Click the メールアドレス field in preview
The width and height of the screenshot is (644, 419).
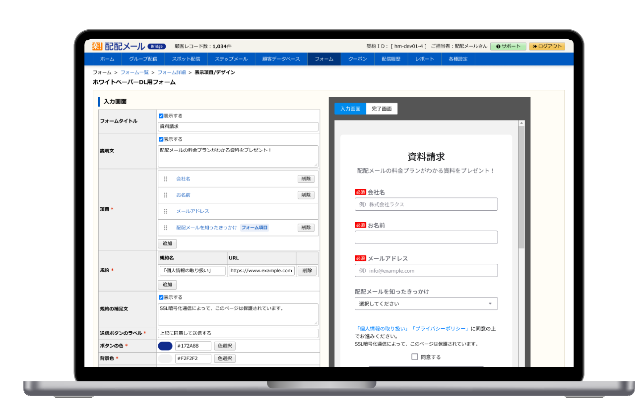coord(426,270)
